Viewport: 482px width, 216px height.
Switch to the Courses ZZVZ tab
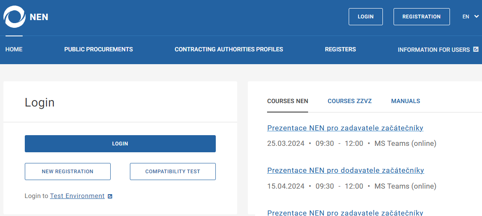click(x=350, y=101)
